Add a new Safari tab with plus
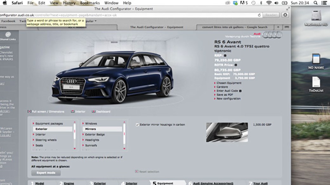330x185 pixels. [x=278, y=27]
